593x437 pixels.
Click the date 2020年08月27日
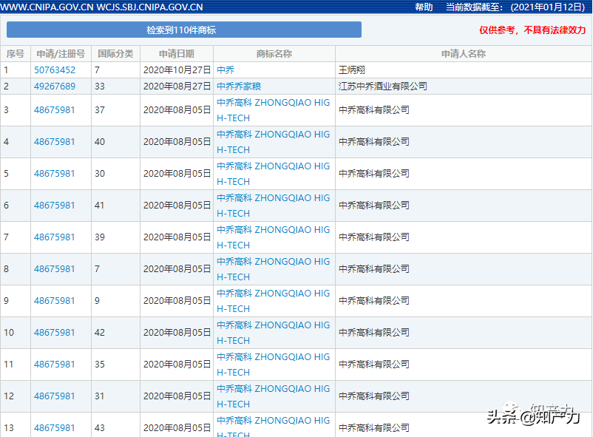coord(177,87)
